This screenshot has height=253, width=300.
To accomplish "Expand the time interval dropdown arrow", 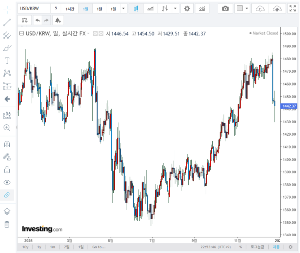I will pyautogui.click(x=123, y=9).
